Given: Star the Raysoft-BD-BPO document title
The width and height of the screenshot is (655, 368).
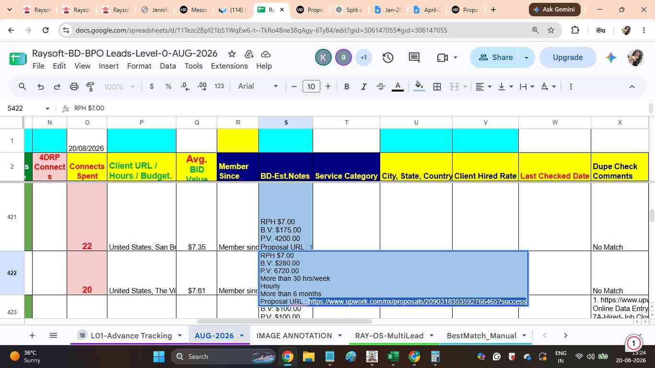Looking at the screenshot, I should click(x=232, y=54).
